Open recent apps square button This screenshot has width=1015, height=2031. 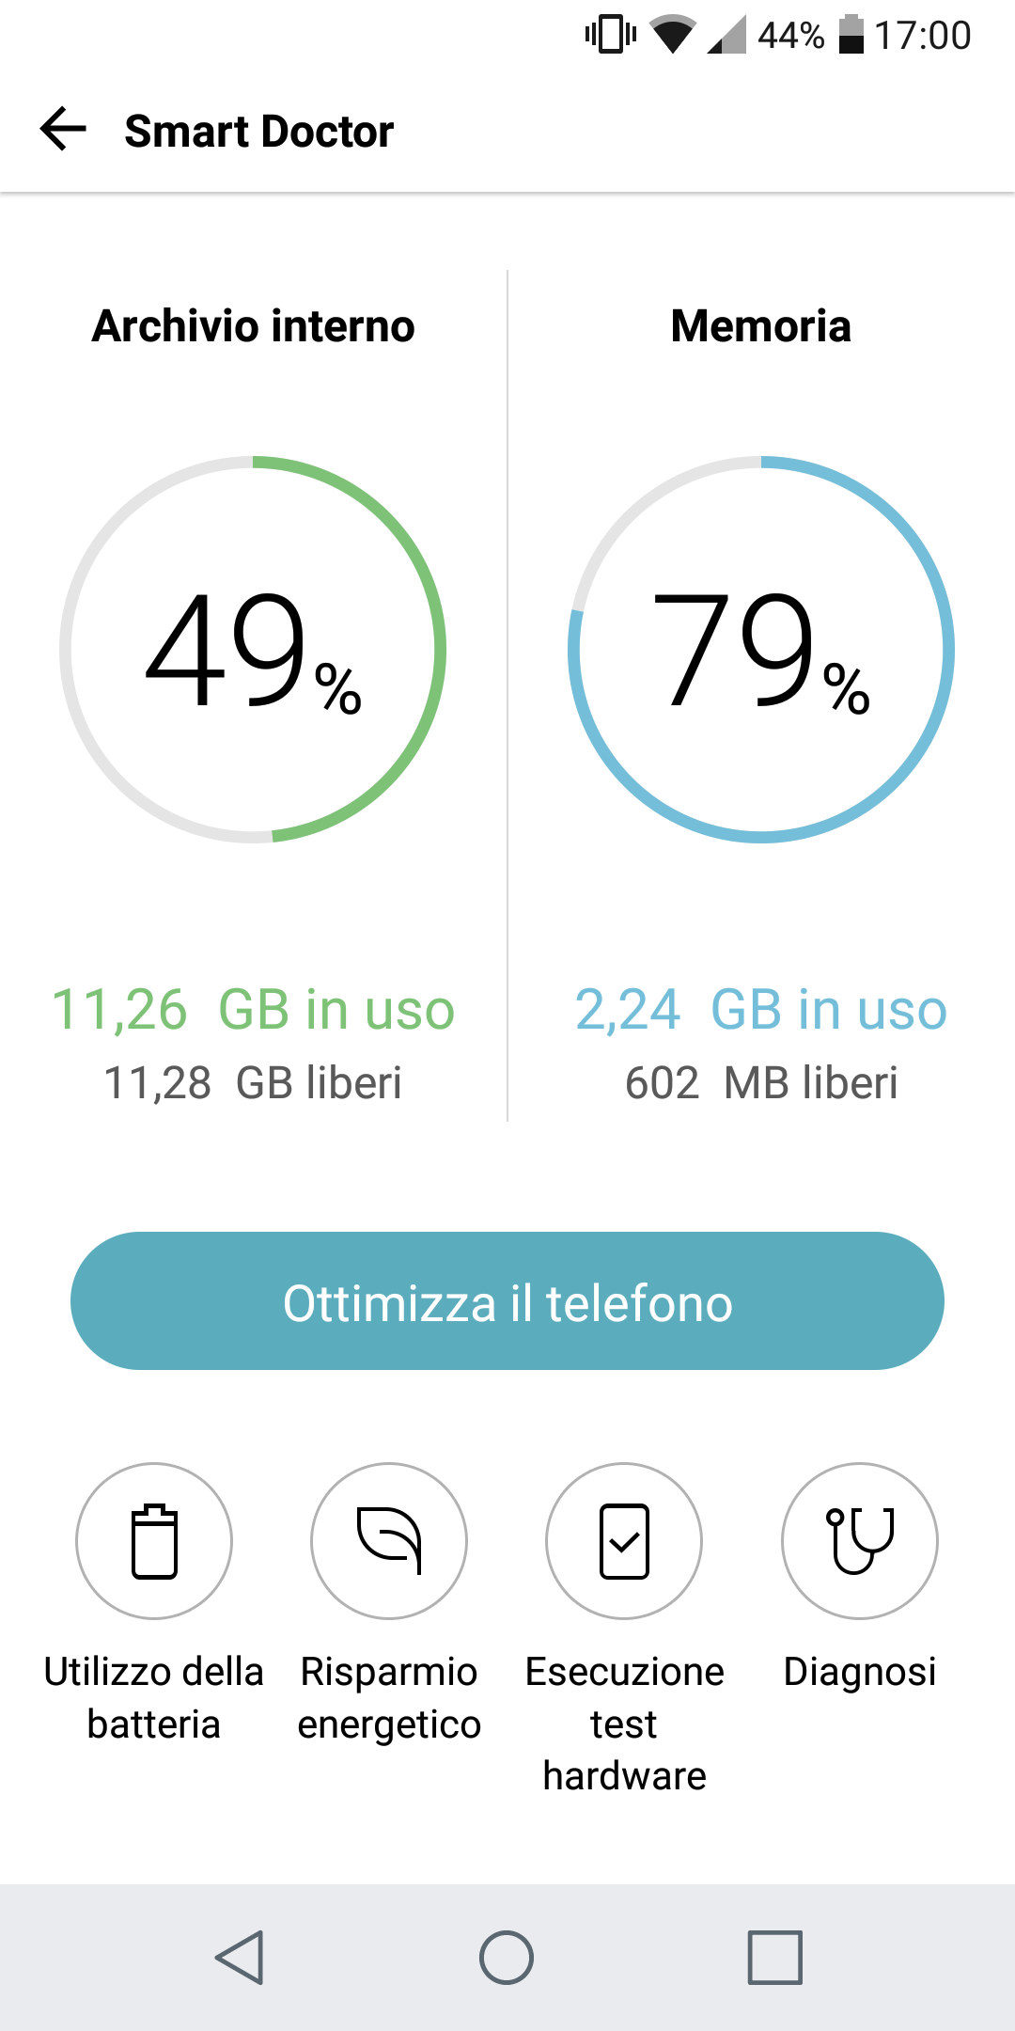[774, 1958]
